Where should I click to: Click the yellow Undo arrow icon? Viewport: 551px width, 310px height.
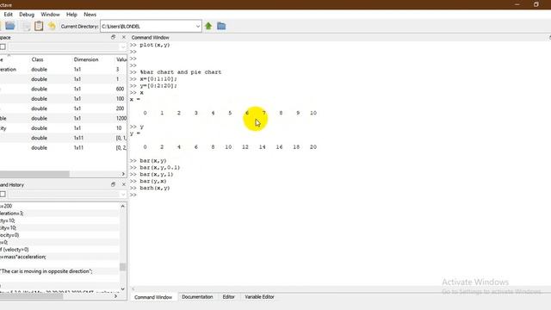[x=52, y=26]
